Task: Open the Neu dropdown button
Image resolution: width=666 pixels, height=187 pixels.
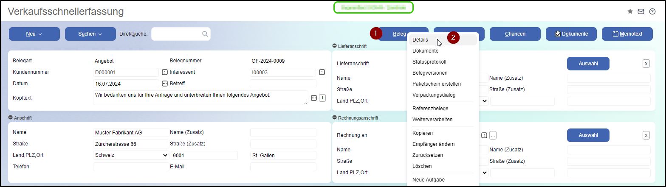Action: (34, 34)
